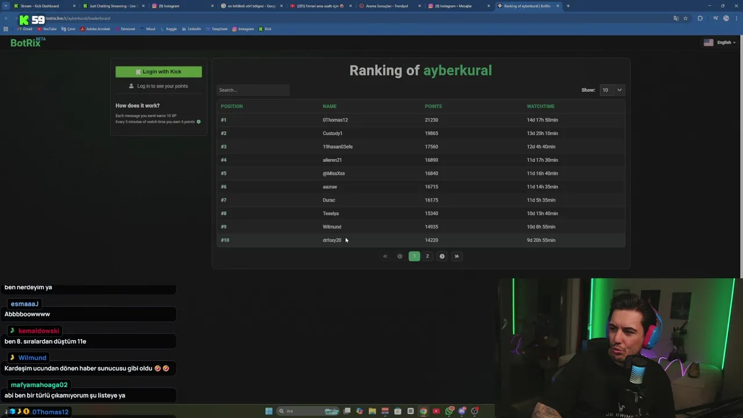Select user @MissXss in ranking
Screen dimensions: 743x418
coord(333,174)
